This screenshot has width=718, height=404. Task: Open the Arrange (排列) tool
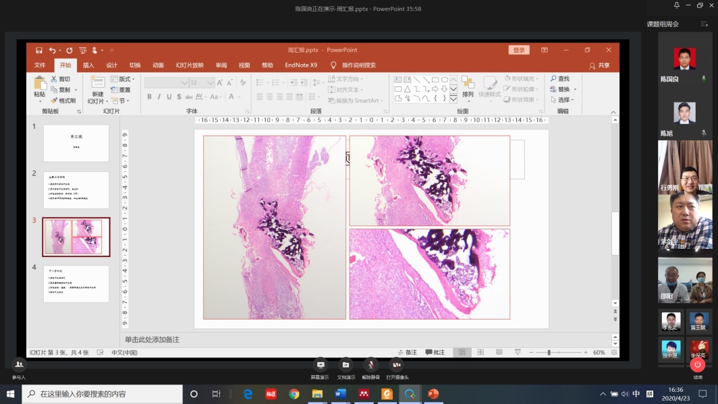tap(468, 84)
